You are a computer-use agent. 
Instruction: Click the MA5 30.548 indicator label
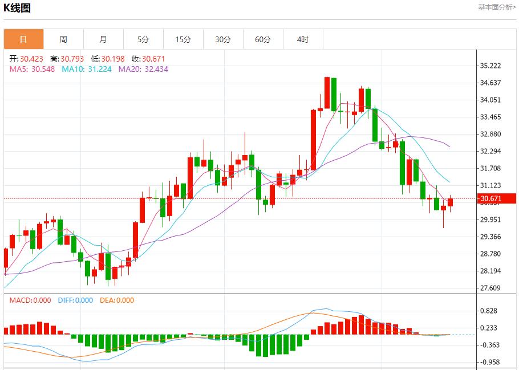(32, 69)
